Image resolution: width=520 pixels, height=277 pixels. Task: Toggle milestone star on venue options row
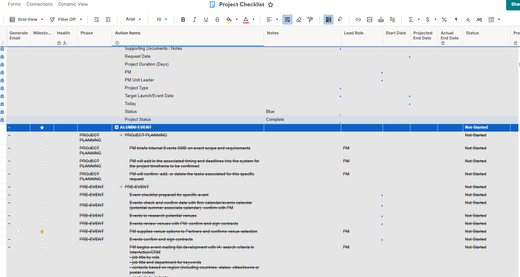pos(42,232)
